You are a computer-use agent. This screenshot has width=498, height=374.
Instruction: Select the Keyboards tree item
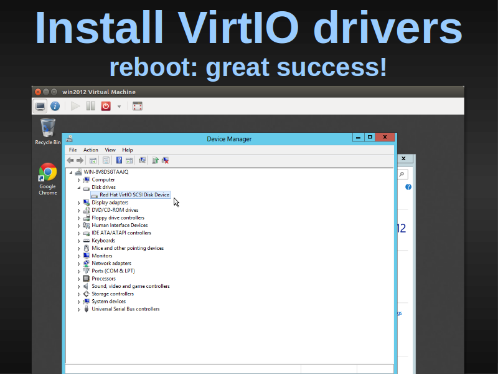click(x=103, y=241)
